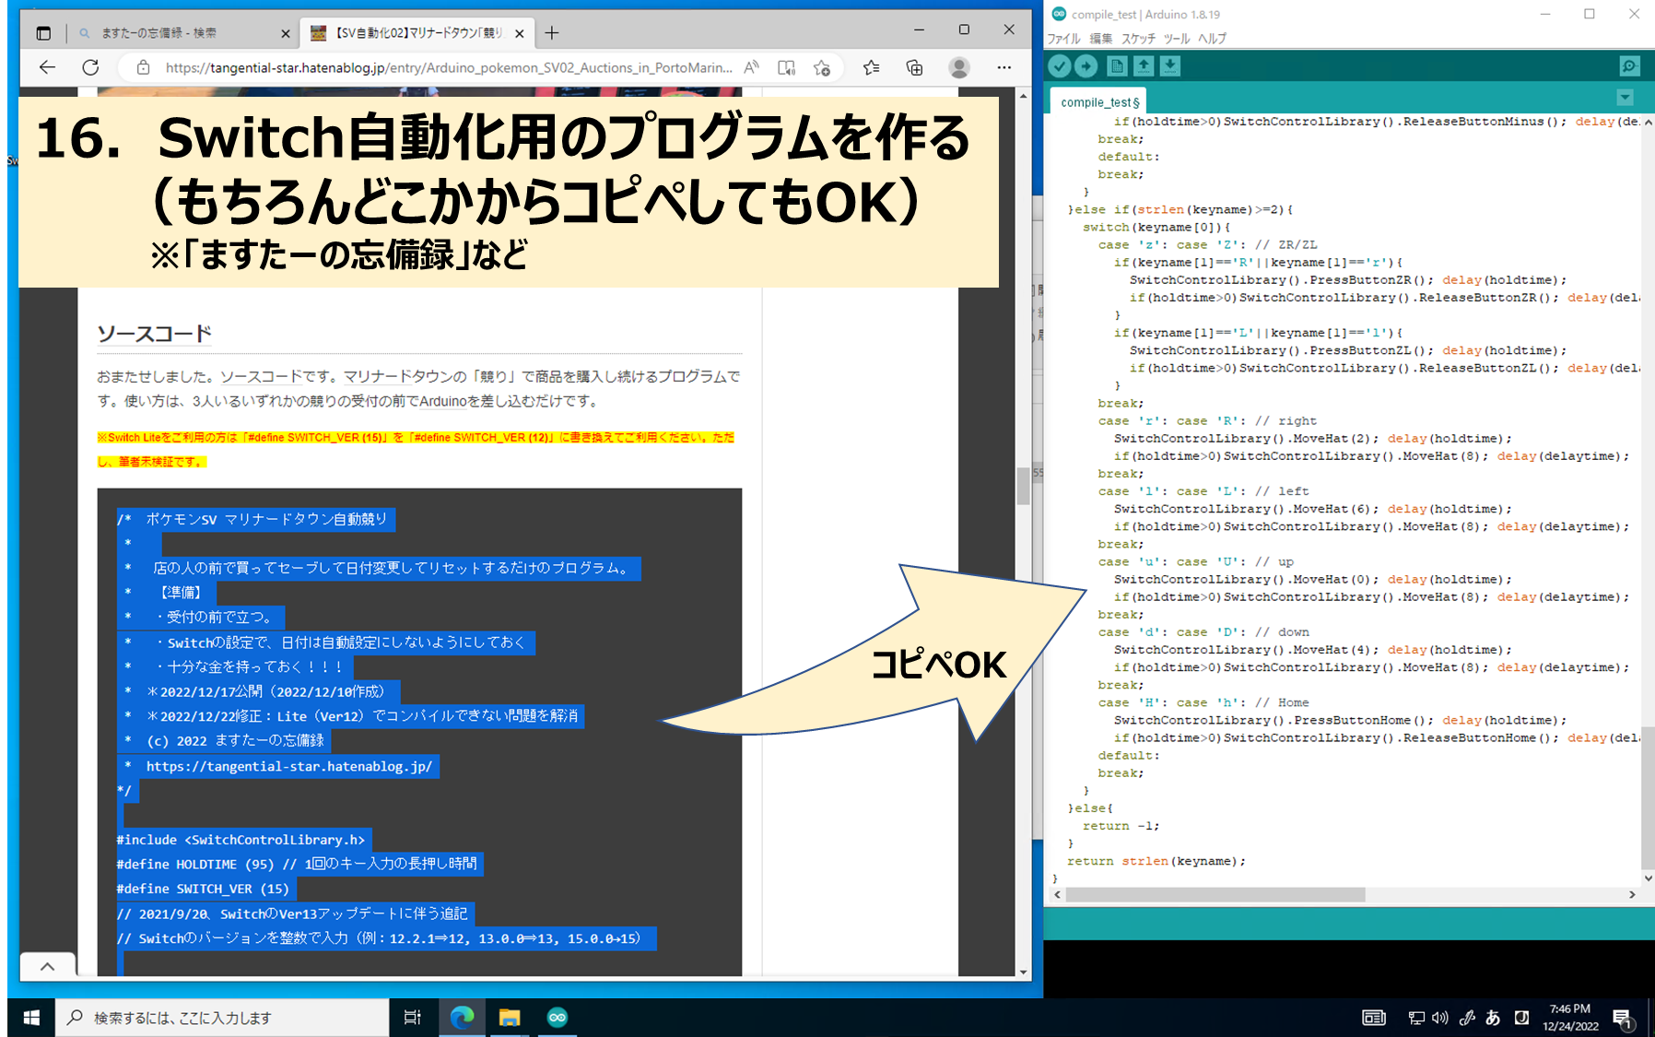This screenshot has width=1655, height=1037.
Task: Click the #define SWITCH_VER (15) line
Action: tap(203, 889)
